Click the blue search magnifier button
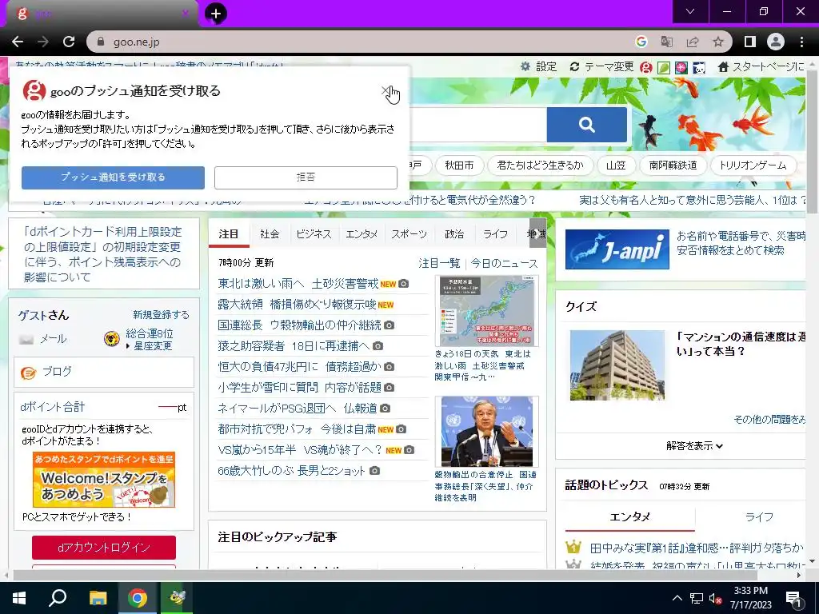The image size is (819, 614). click(586, 125)
